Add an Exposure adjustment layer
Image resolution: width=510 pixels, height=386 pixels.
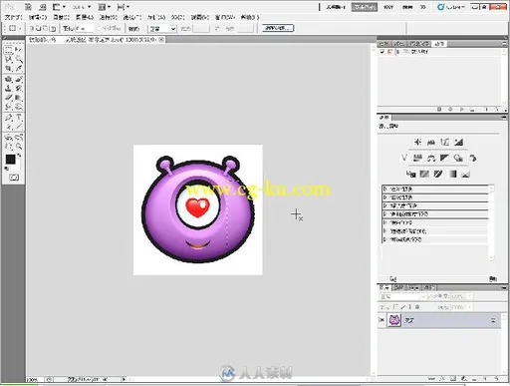[459, 143]
